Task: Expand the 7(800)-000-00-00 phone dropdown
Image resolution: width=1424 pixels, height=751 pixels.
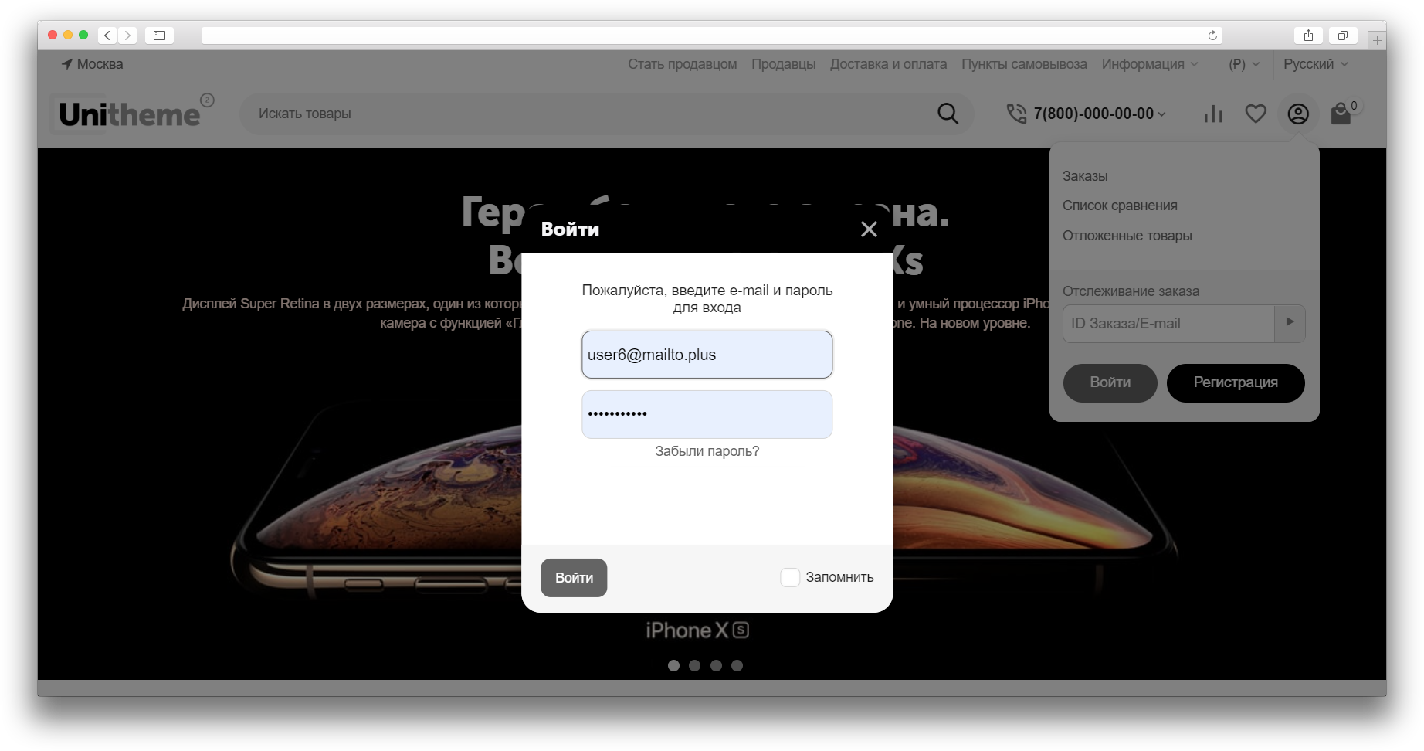Action: click(x=1100, y=114)
